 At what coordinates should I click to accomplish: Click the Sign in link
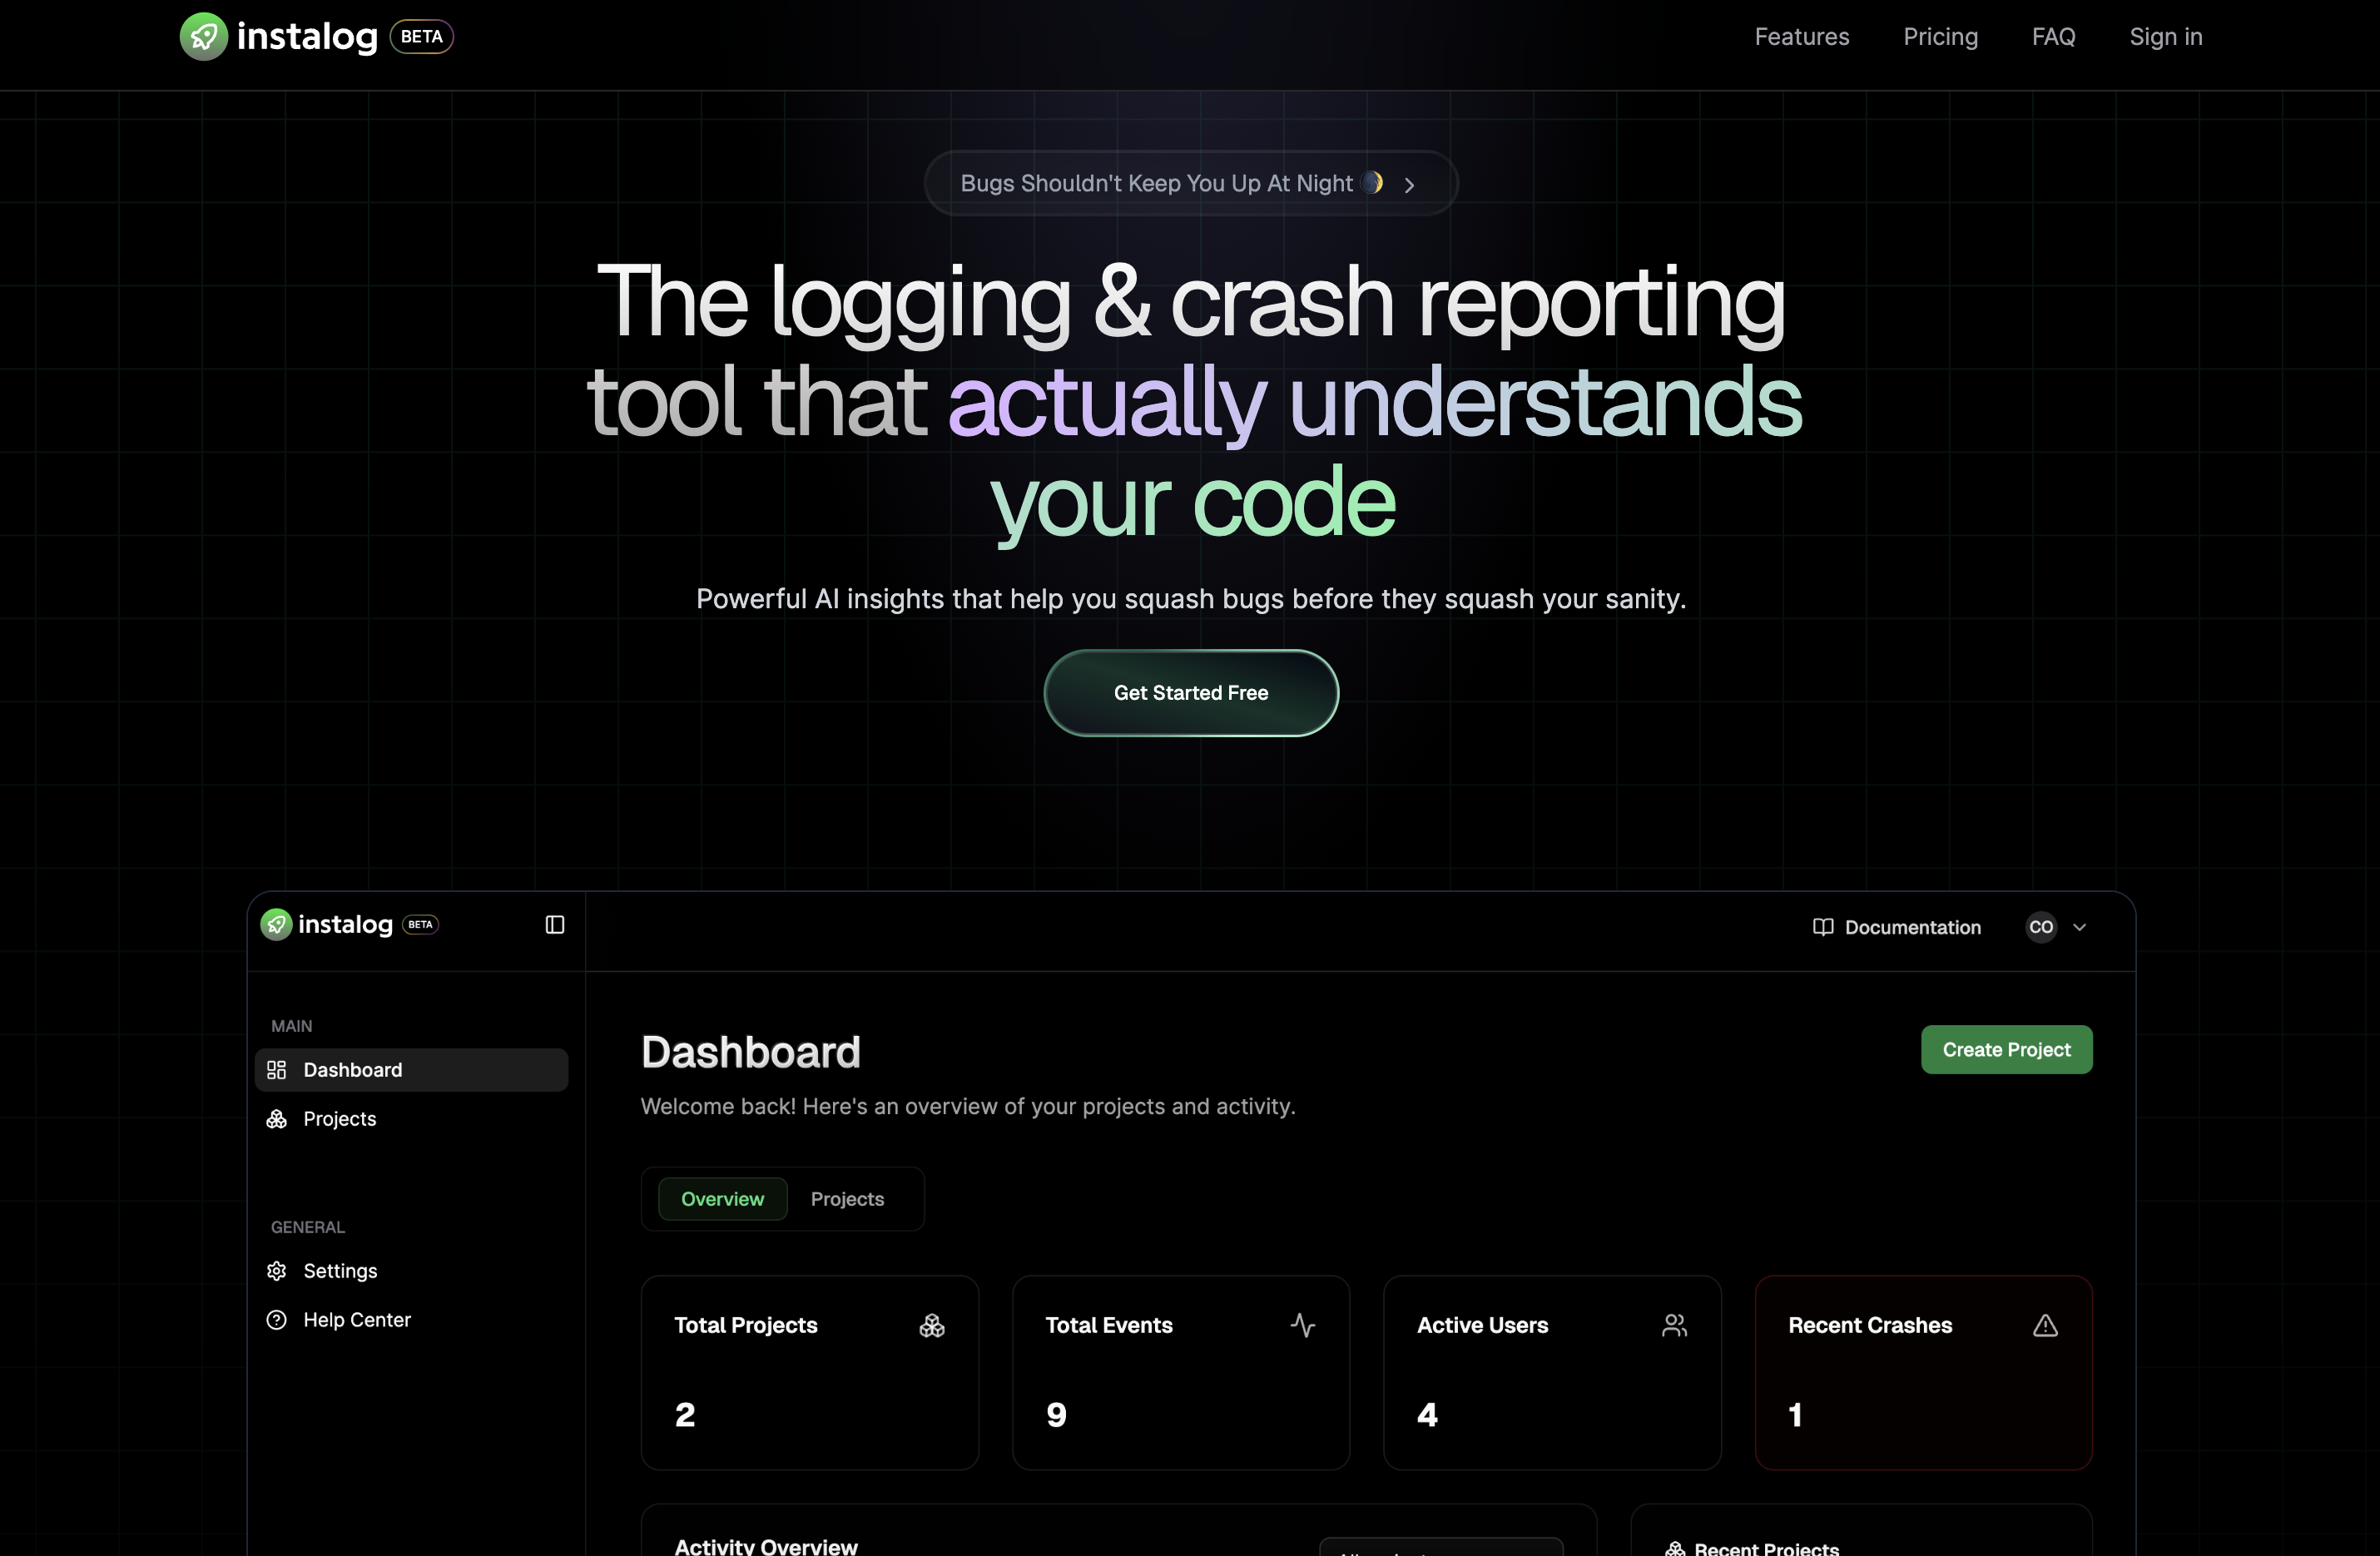click(2165, 37)
